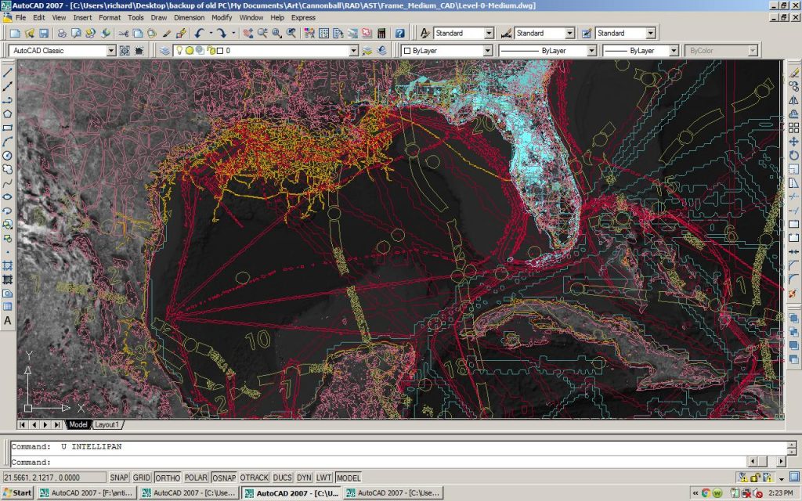Open the QuickCalc calculator icon

pos(381,34)
